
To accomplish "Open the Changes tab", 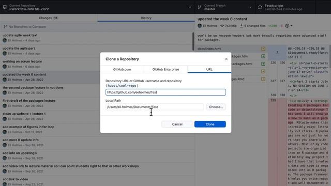I will click(49, 18).
